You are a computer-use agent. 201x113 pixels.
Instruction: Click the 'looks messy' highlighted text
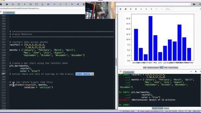point(84,74)
